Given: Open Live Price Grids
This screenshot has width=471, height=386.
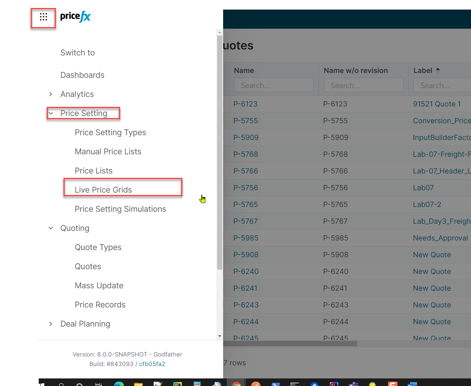Looking at the screenshot, I should point(103,190).
